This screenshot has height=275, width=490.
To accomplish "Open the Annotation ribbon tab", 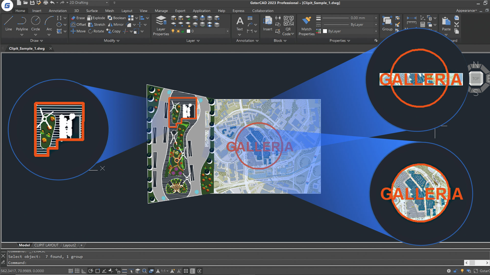I will (x=58, y=11).
